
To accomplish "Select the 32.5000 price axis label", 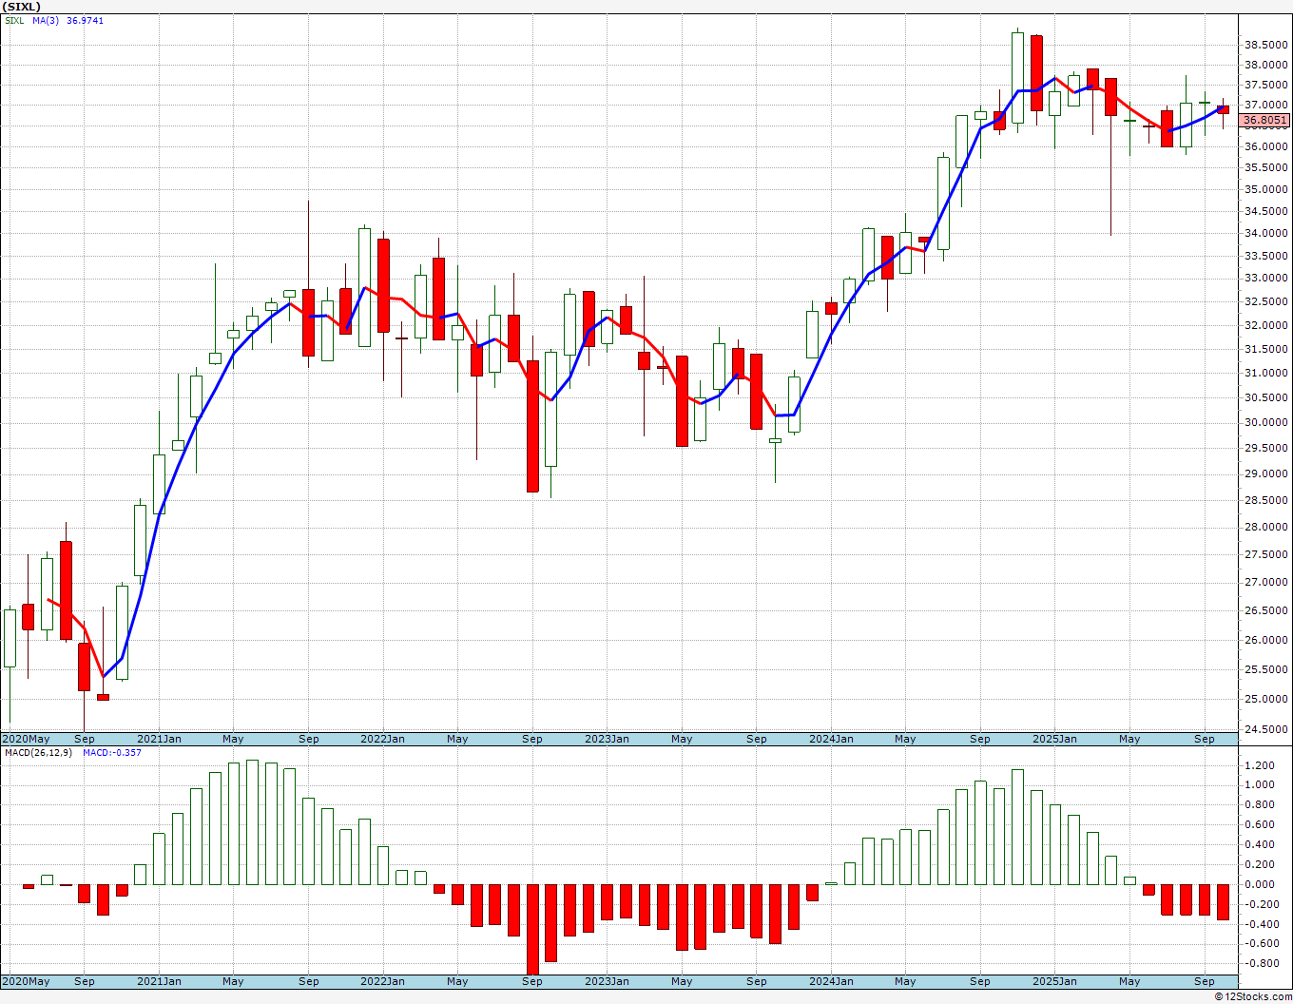I will pyautogui.click(x=1265, y=301).
